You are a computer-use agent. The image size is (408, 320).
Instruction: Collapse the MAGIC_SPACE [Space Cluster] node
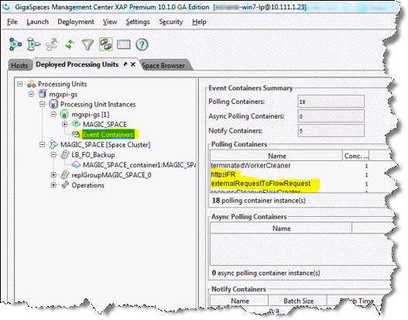(x=42, y=145)
